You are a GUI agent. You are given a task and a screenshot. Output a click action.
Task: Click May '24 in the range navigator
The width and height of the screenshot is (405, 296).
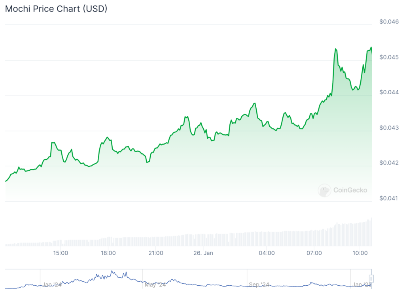click(x=155, y=285)
